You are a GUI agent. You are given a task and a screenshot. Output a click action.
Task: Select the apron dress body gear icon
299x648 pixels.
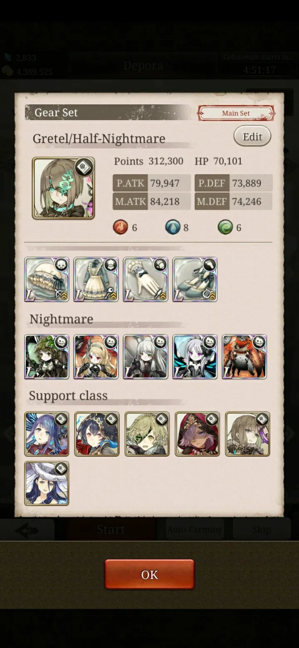click(96, 279)
